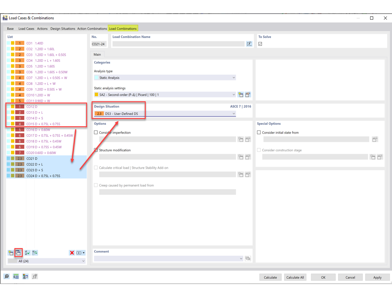
Task: Click the display properties icon at bottom
Action: point(25,277)
